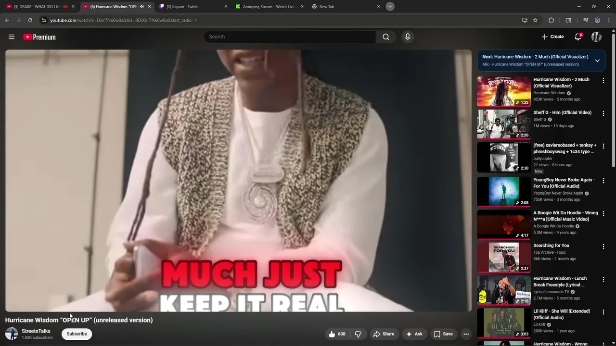Go back in browser history

pos(7,20)
